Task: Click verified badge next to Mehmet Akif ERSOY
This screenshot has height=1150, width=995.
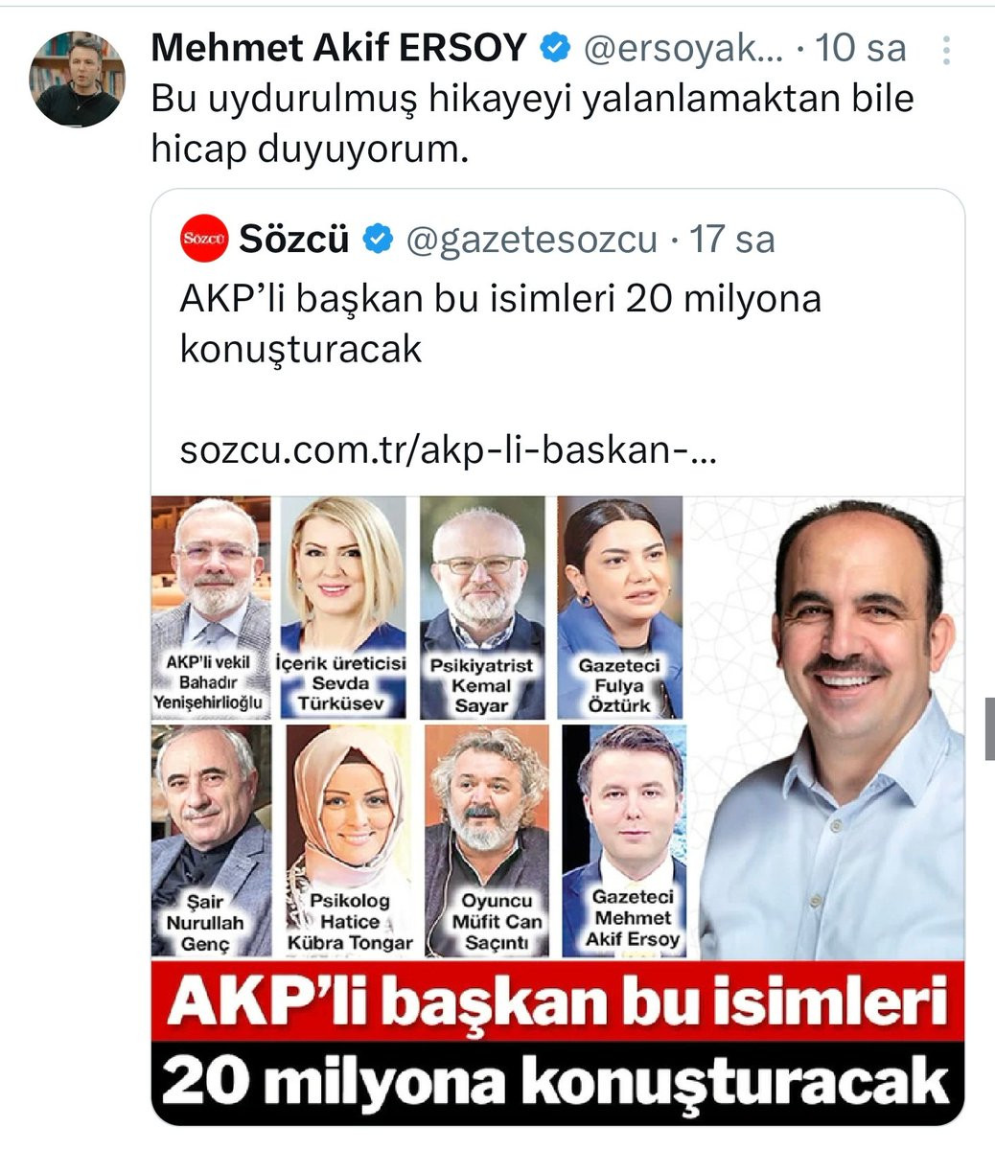Action: (x=554, y=48)
